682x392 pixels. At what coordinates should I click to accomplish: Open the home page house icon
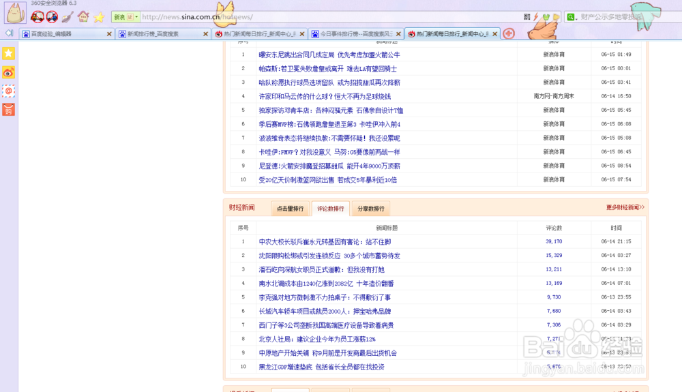tap(83, 17)
